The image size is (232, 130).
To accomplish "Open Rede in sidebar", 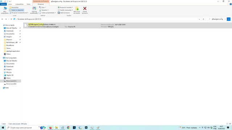I will [x=7, y=88].
